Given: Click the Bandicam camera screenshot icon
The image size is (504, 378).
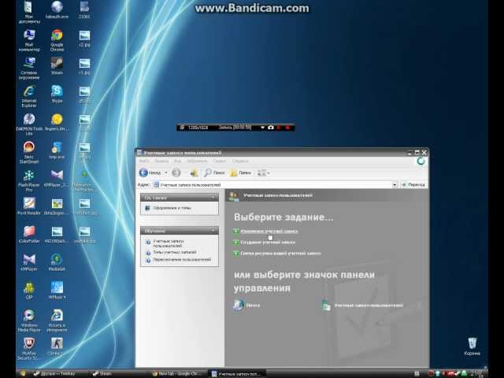Looking at the screenshot, I should [x=271, y=128].
